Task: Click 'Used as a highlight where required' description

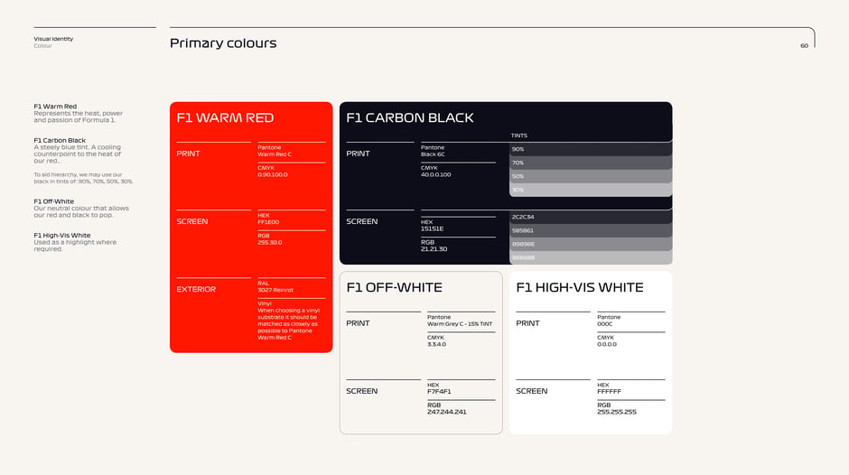Action: click(75, 246)
